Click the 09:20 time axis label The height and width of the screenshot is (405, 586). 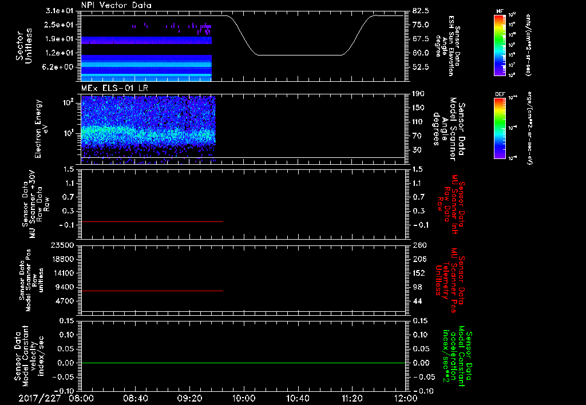(189, 398)
